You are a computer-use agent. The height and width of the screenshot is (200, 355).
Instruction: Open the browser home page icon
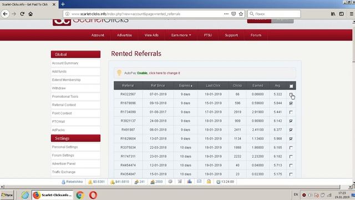tap(31, 14)
